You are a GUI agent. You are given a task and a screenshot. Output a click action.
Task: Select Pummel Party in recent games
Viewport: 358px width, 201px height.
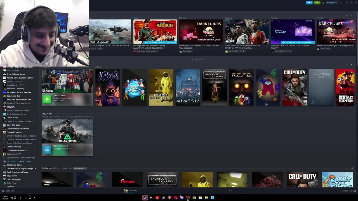[134, 87]
